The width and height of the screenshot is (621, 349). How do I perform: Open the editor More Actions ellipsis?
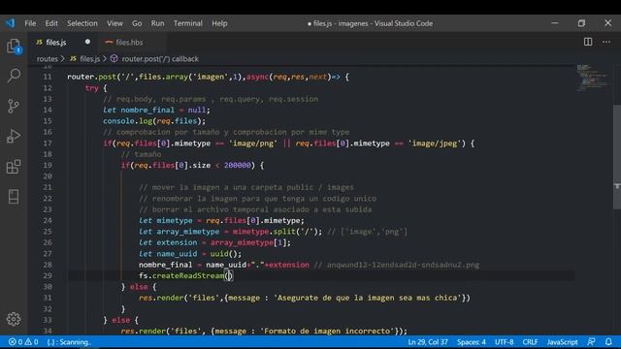click(x=606, y=42)
